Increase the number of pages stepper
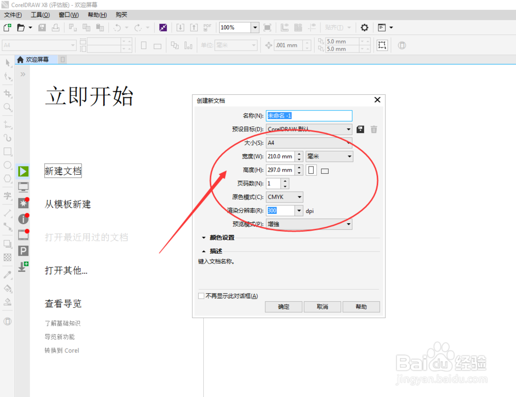 285,181
